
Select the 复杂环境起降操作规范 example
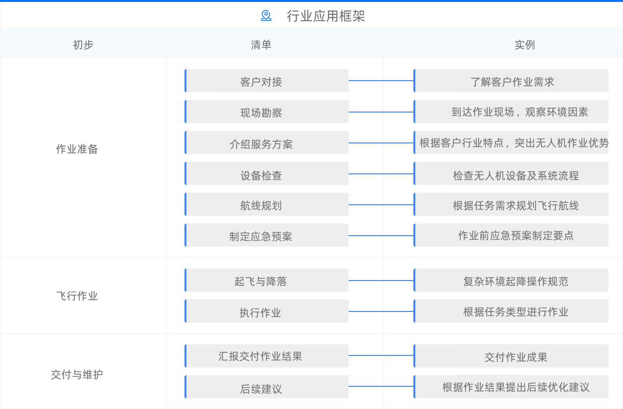(x=511, y=281)
